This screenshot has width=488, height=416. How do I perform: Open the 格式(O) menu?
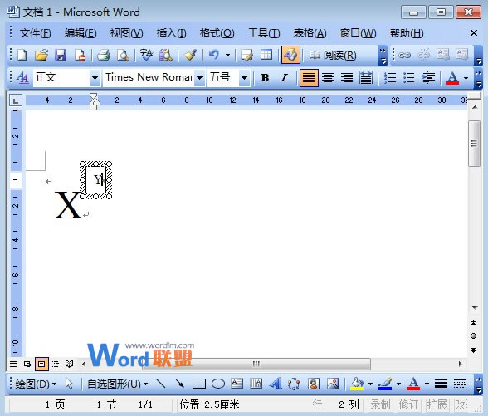coord(217,32)
